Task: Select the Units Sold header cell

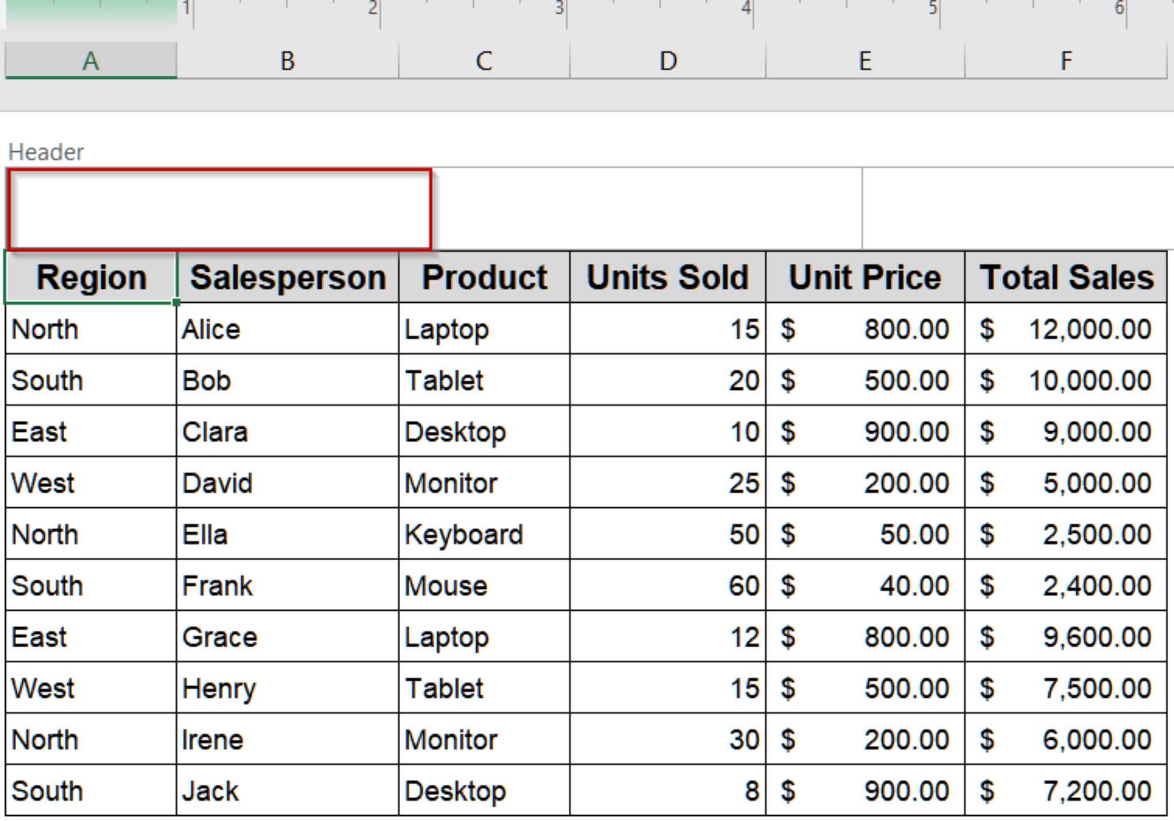Action: click(667, 276)
